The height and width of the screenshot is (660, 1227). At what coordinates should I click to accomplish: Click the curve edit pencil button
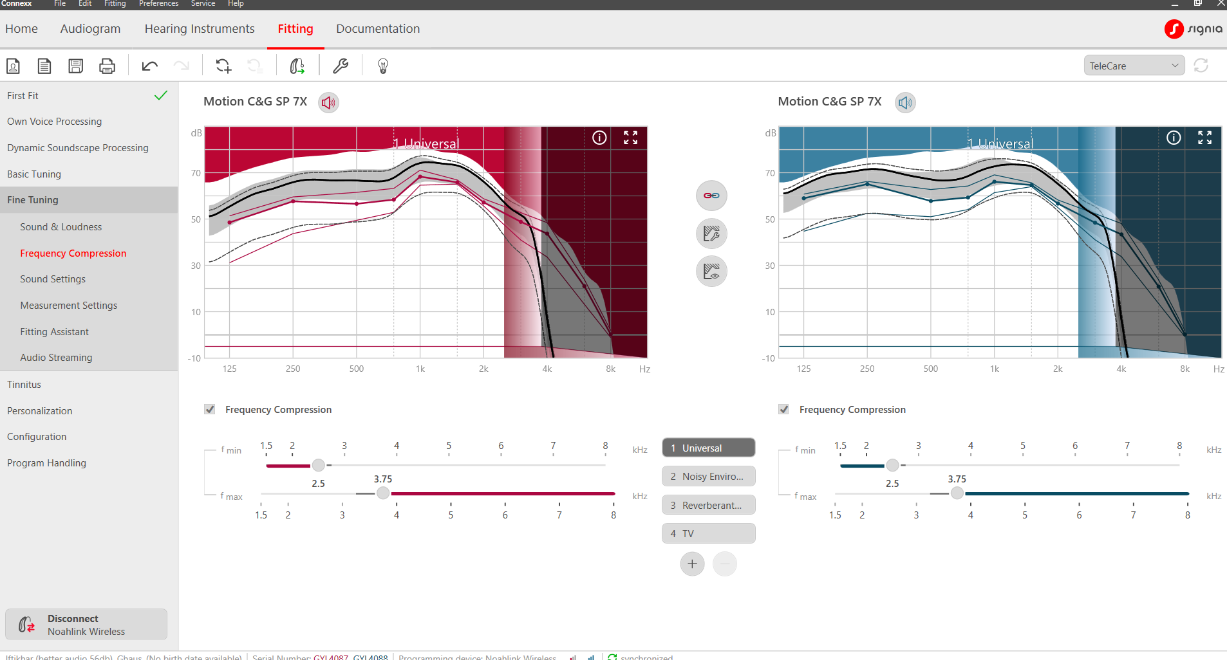pyautogui.click(x=711, y=234)
